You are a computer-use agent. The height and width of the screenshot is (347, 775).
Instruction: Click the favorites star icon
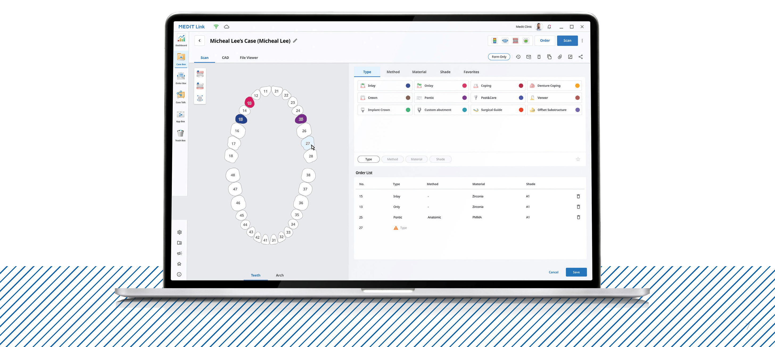[x=578, y=159]
